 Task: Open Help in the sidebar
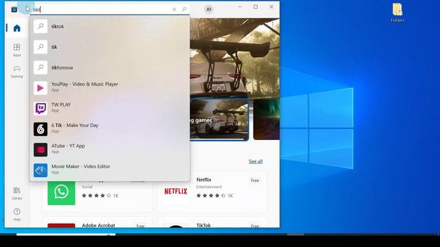[x=16, y=215]
